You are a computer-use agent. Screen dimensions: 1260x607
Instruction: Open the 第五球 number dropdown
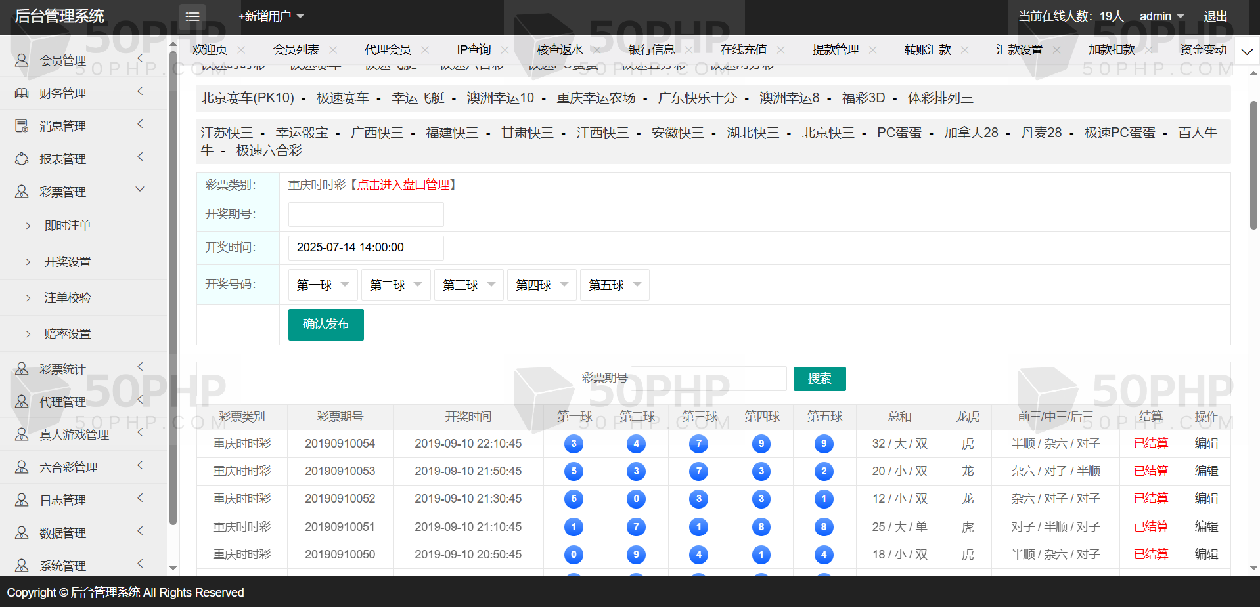pos(614,285)
